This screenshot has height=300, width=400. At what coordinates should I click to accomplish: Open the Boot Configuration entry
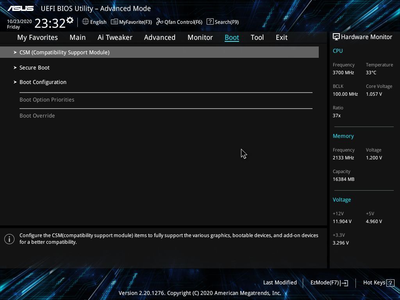coord(43,82)
